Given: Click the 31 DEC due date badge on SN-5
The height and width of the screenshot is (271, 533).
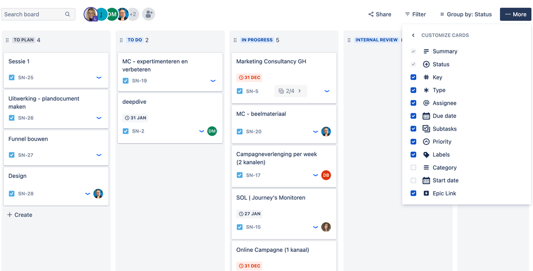Looking at the screenshot, I should 249,77.
